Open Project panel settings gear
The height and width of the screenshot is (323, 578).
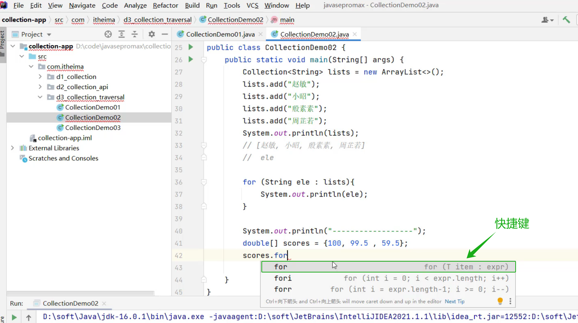tap(151, 34)
